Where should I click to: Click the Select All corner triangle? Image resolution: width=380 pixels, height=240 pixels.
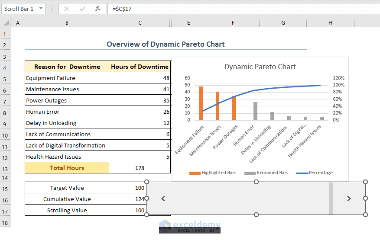6,23
